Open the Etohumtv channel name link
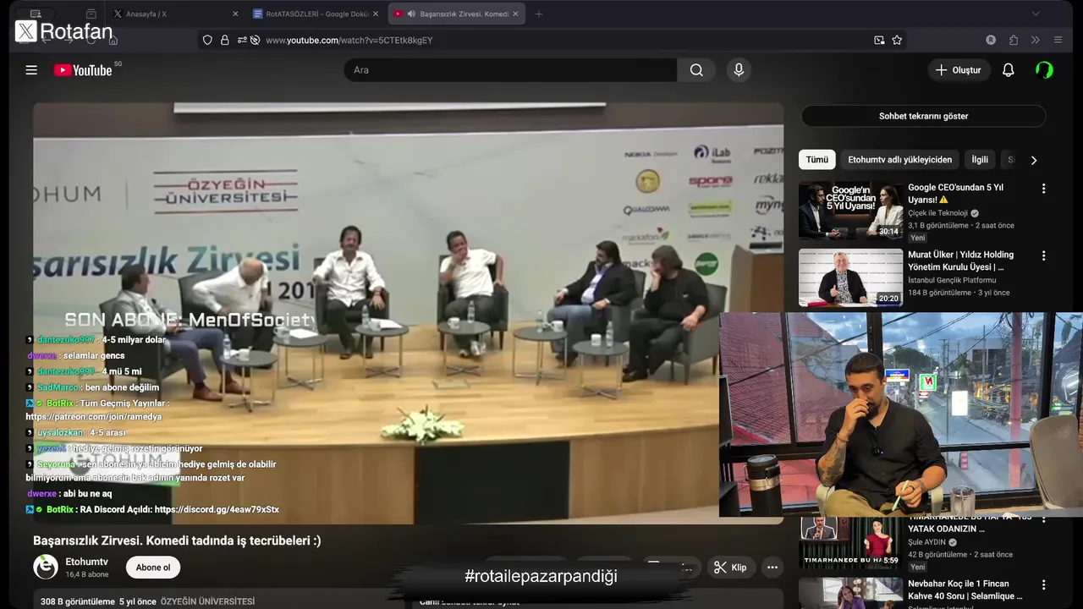This screenshot has height=609, width=1083. coord(86,562)
